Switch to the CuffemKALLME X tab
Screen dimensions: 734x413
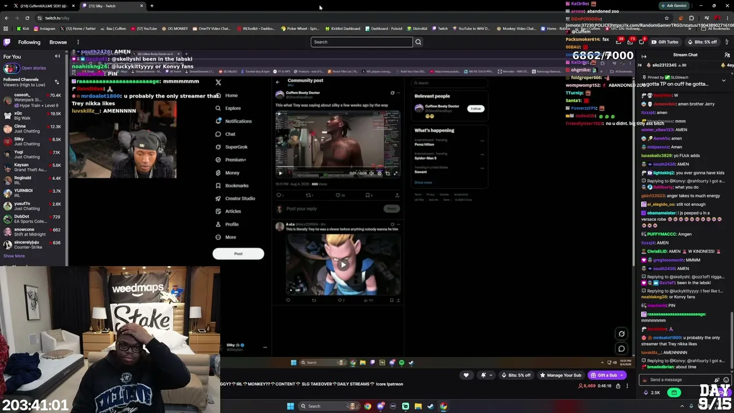coord(43,6)
